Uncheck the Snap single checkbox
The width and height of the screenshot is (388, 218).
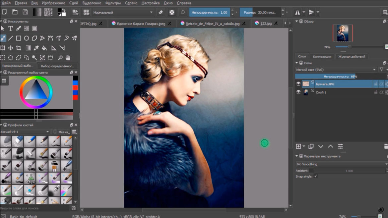pyautogui.click(x=315, y=176)
